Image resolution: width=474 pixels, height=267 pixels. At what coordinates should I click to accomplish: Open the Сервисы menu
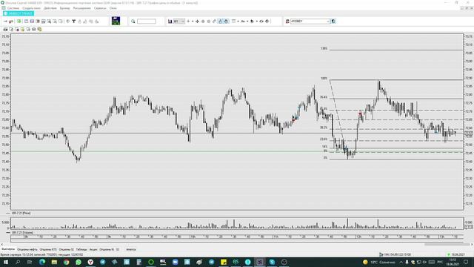[100, 8]
